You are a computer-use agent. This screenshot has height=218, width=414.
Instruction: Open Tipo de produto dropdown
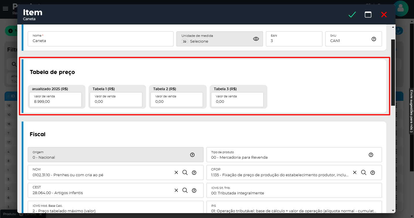coord(289,155)
